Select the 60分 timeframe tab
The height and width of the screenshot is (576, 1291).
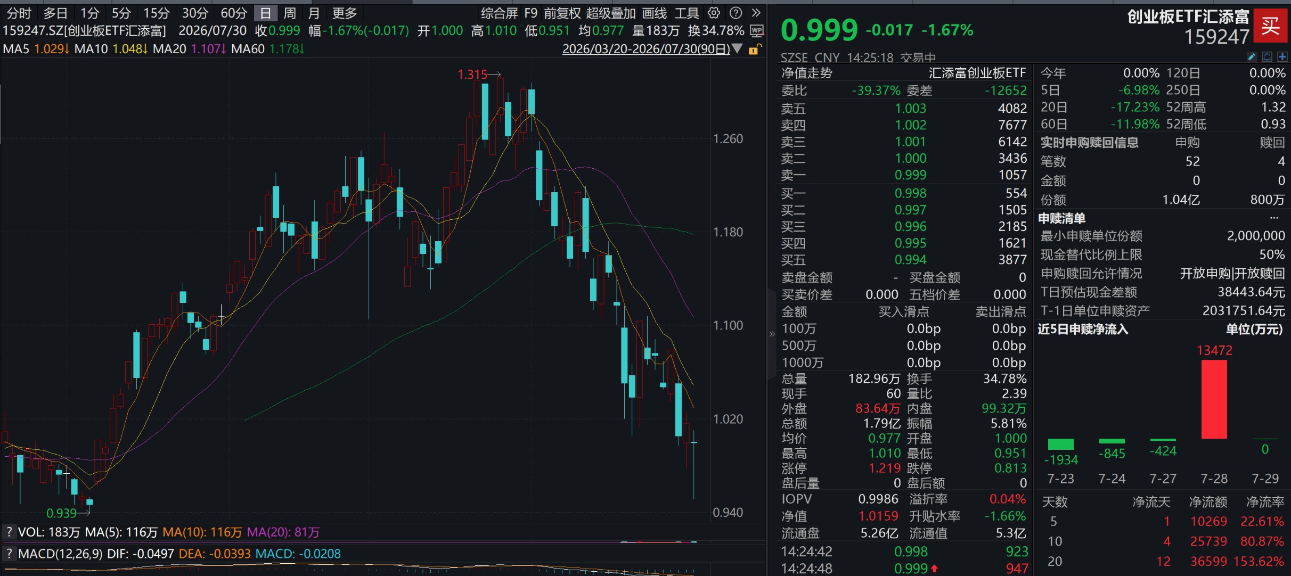[234, 13]
